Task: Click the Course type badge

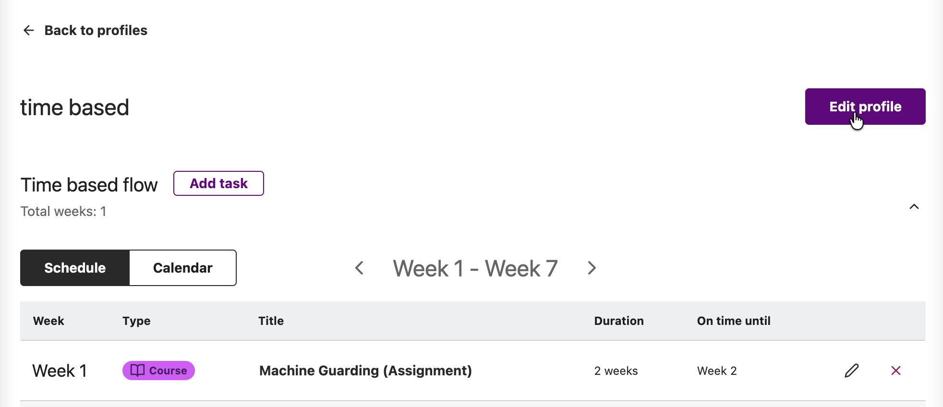Action: coord(158,371)
